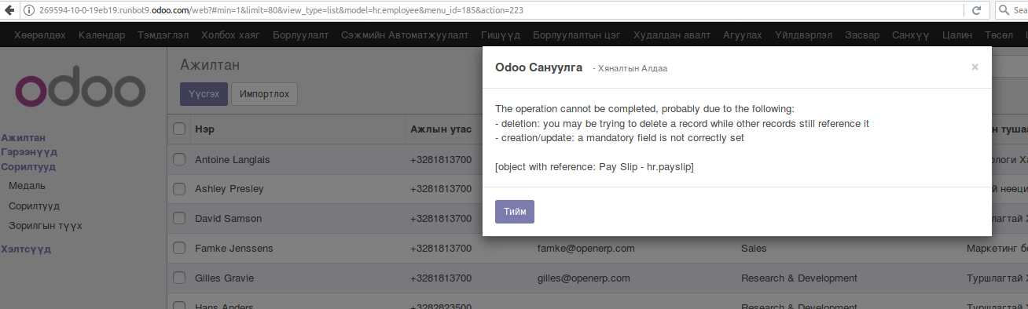Select Гэрээнүүд in the sidebar

(x=29, y=152)
